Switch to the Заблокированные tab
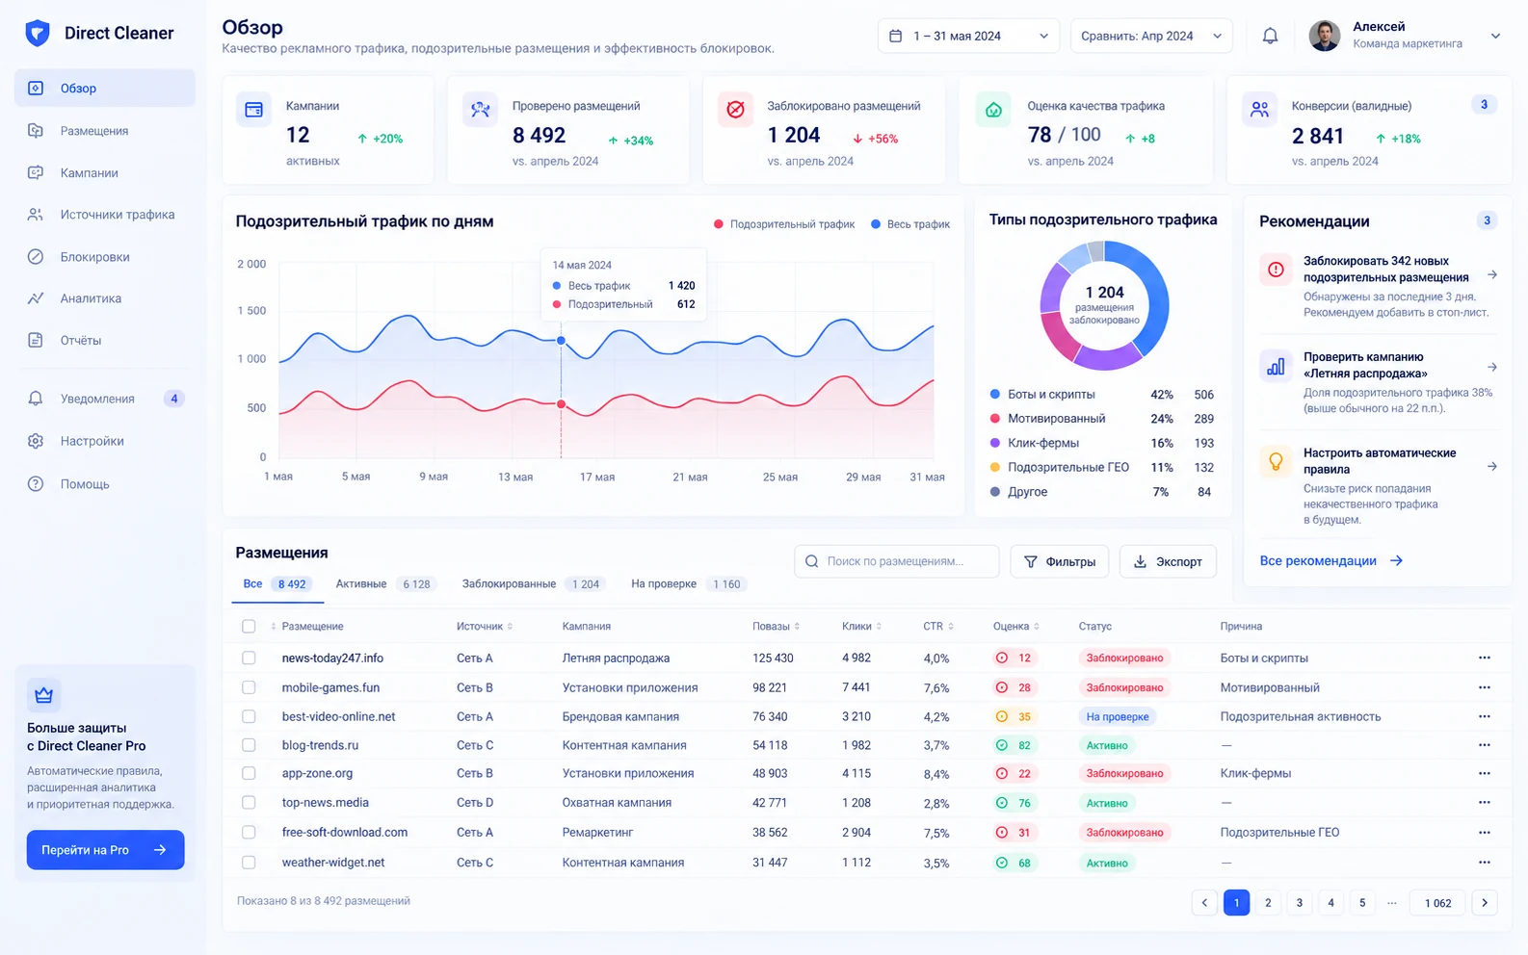This screenshot has height=955, width=1528. coord(532,584)
